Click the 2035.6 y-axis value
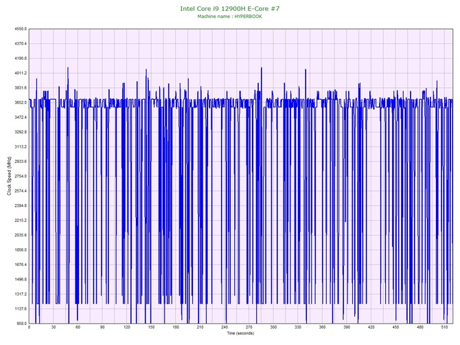Viewport: 460px width, 345px height. 21,235
